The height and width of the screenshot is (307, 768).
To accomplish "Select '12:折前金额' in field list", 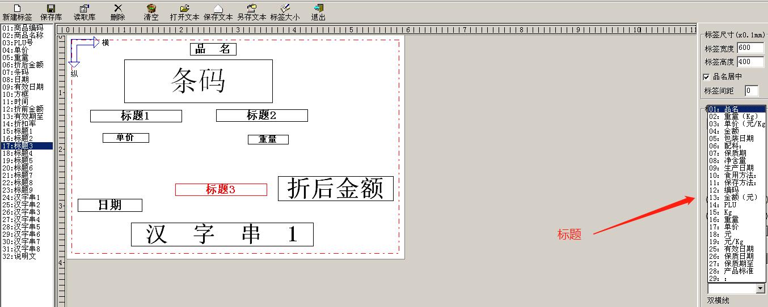I will pos(27,109).
